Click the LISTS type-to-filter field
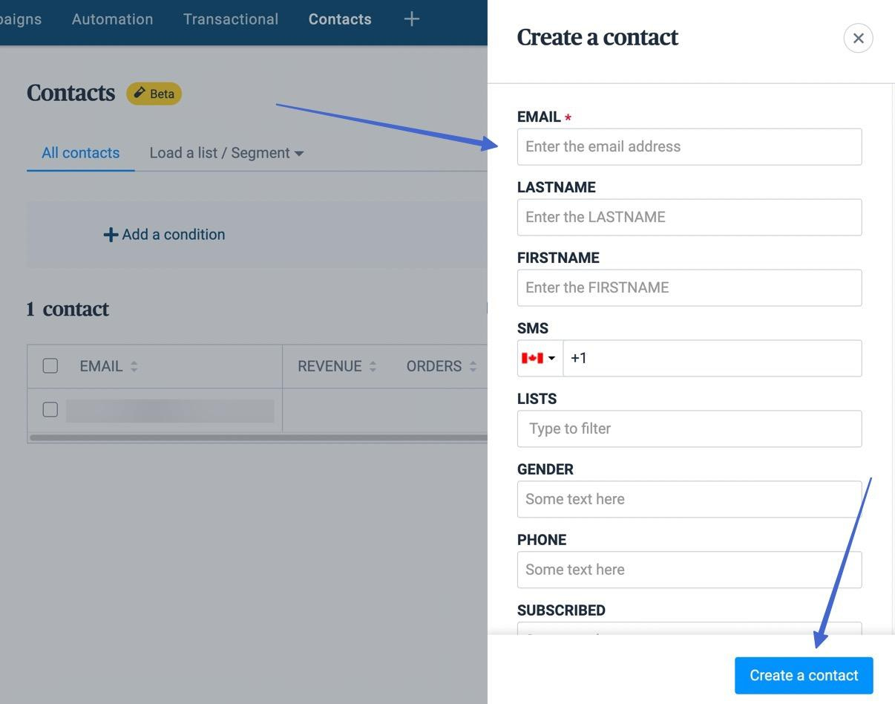895x704 pixels. [689, 428]
